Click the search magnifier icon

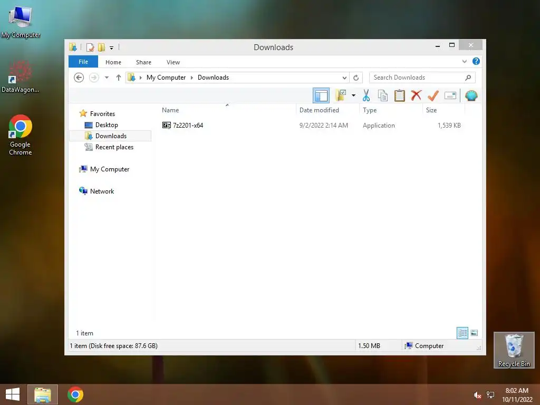pyautogui.click(x=468, y=78)
